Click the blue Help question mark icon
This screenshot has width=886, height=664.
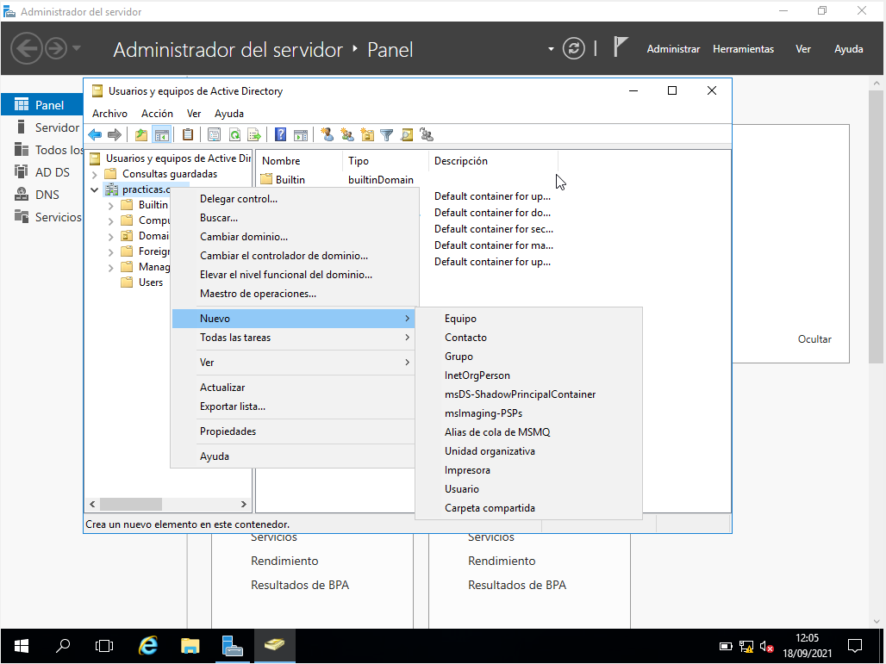280,134
